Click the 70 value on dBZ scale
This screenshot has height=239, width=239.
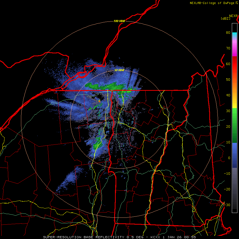pos(228,48)
